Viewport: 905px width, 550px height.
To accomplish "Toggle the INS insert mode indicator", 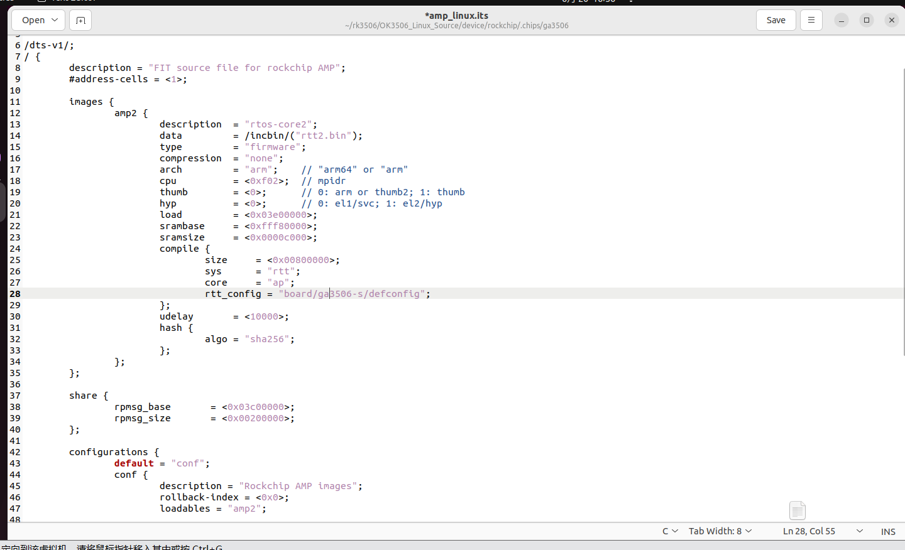I will pos(887,531).
